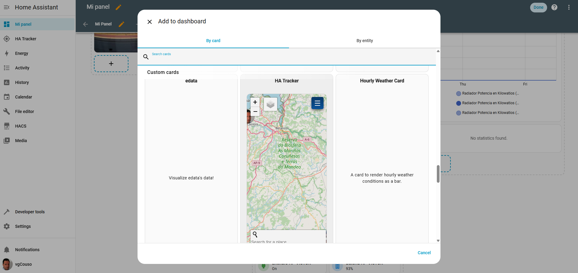Image resolution: width=578 pixels, height=273 pixels.
Task: Open HA Tracker in the sidebar
Action: click(x=37, y=39)
